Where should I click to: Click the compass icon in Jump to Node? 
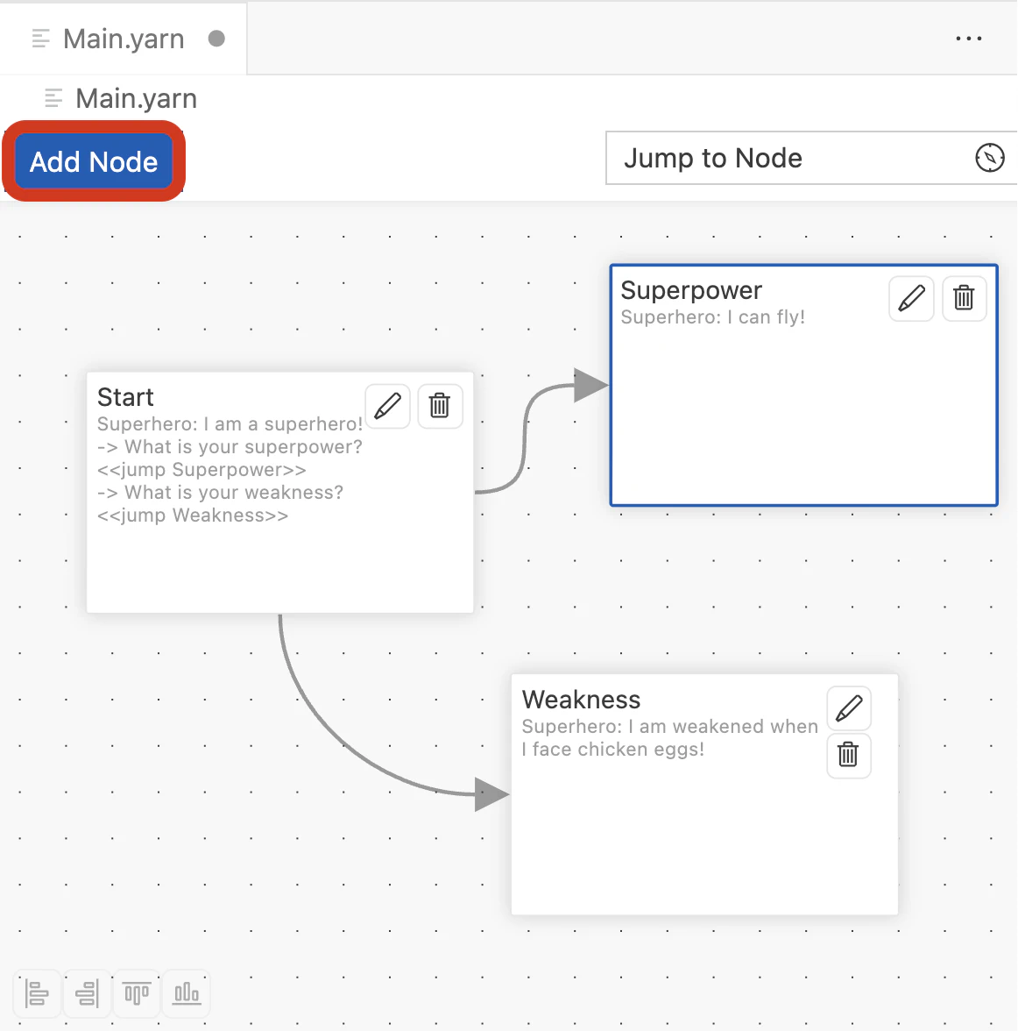989,158
